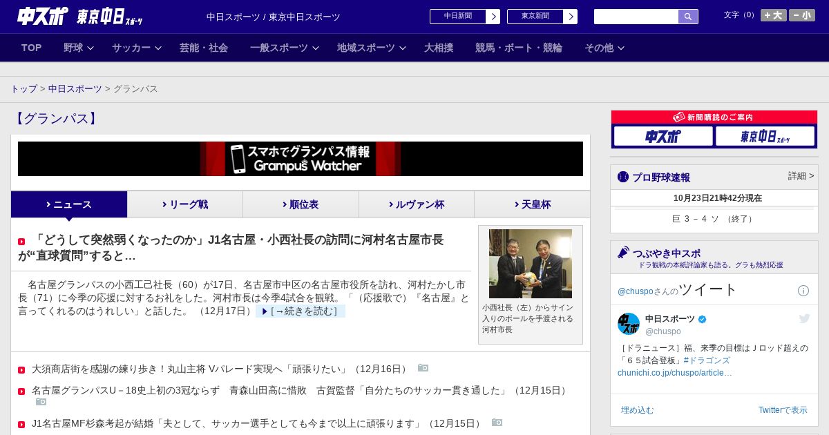Image resolution: width=829 pixels, height=435 pixels.
Task: Decrease text size with the 小 button
Action: click(802, 15)
